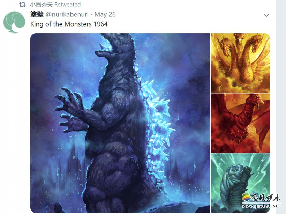The width and height of the screenshot is (286, 214).
Task: Open the green Mothra larva artwork
Action: (x=240, y=183)
